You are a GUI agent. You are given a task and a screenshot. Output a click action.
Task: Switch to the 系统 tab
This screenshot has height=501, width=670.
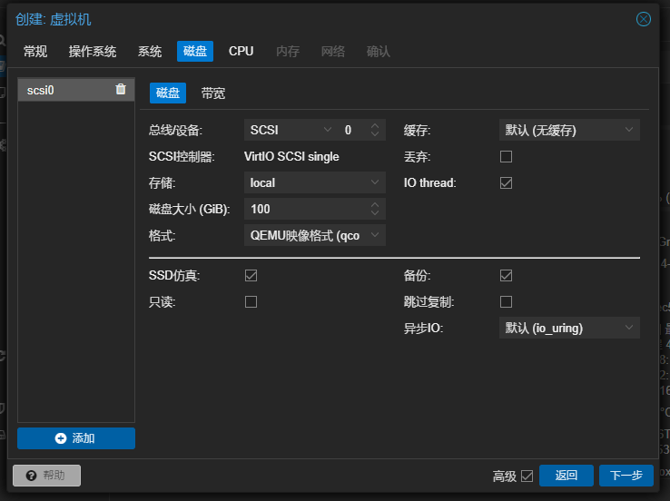(150, 51)
